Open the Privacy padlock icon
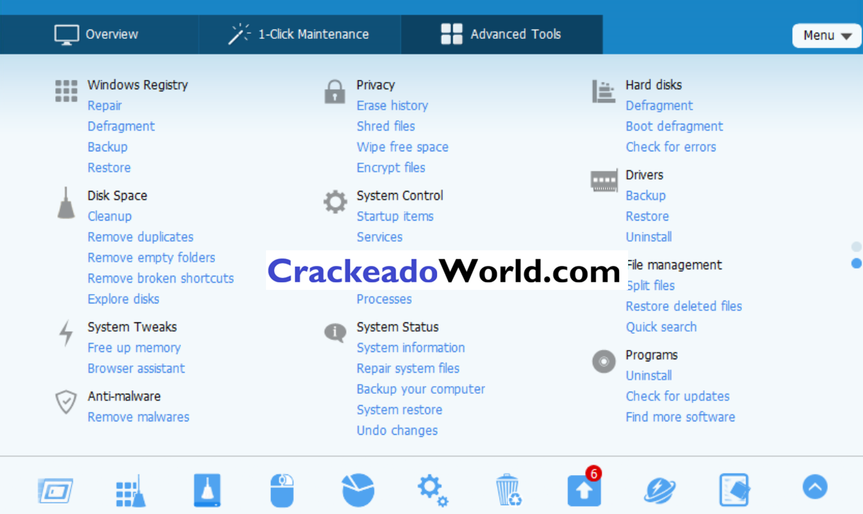Screen dimensions: 863x514 point(335,90)
